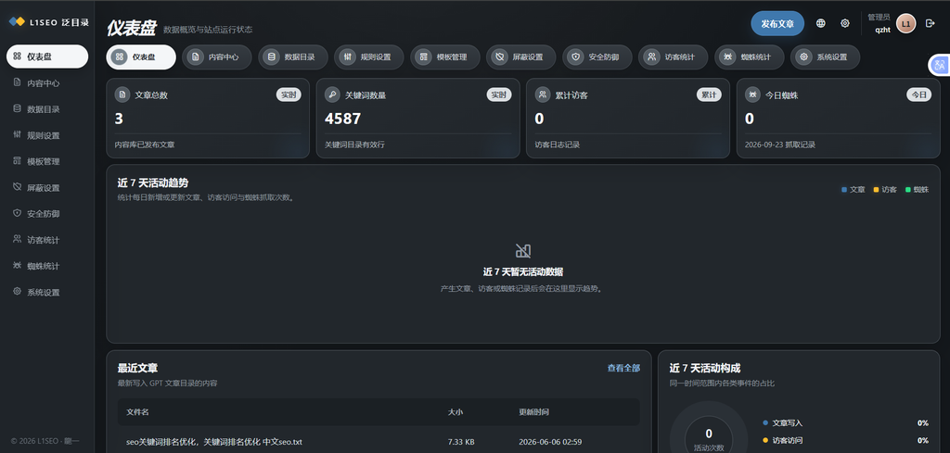Click the 文件名 column header
The image size is (950, 453).
(x=137, y=412)
